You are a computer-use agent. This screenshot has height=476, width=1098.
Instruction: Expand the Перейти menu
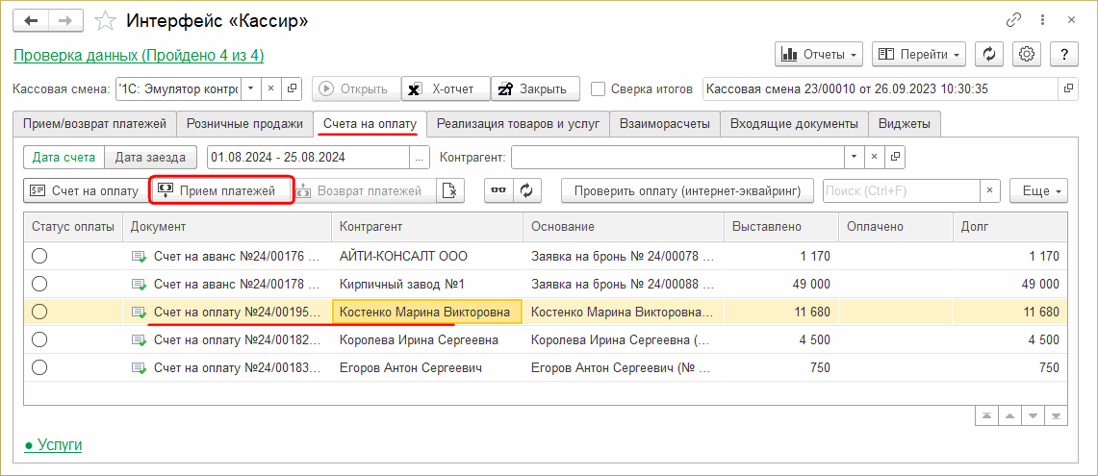pyautogui.click(x=919, y=54)
